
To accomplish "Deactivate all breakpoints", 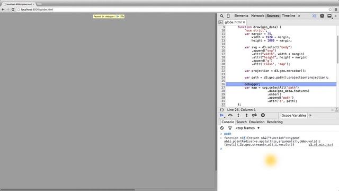I will [254, 115].
